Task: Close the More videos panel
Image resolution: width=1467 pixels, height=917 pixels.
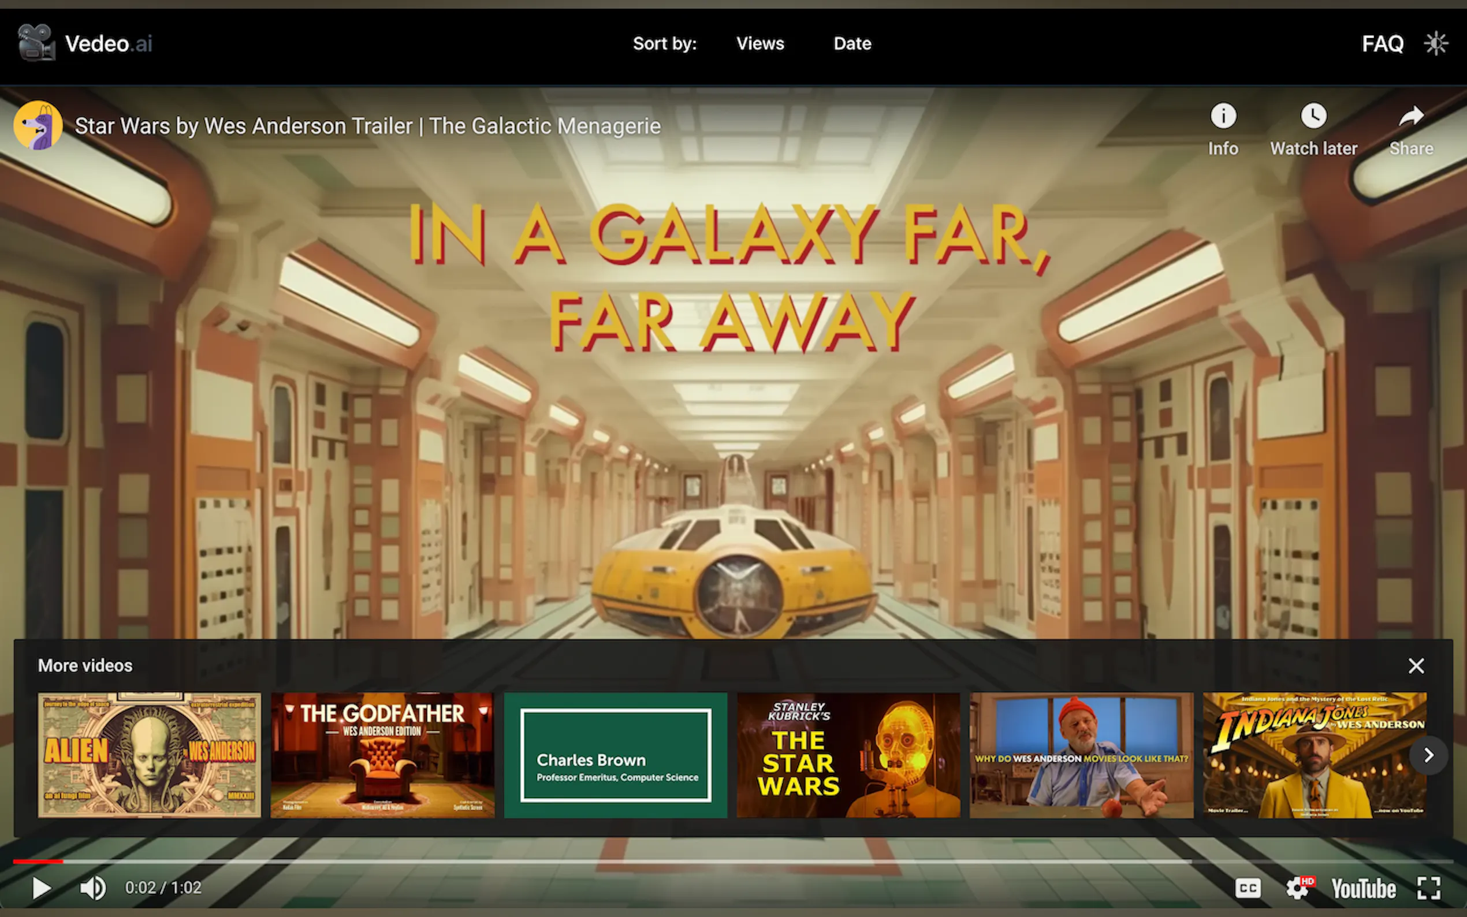Action: [1416, 666]
